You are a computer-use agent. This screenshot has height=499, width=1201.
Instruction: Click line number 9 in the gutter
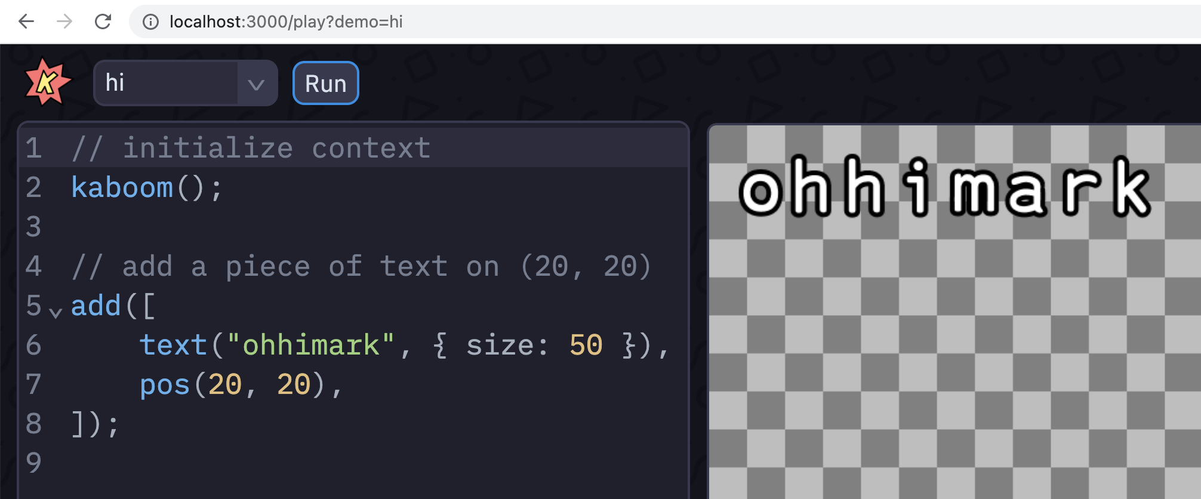tap(34, 463)
